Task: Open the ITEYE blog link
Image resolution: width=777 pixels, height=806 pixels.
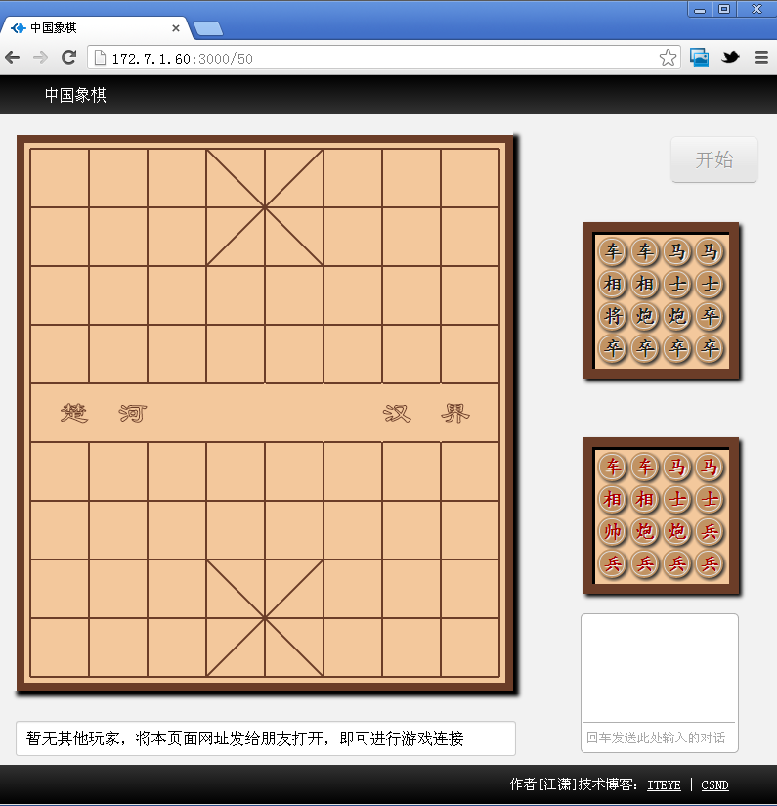Action: click(x=664, y=784)
